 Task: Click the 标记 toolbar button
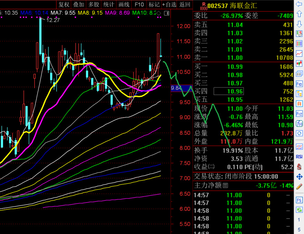click(154, 4)
